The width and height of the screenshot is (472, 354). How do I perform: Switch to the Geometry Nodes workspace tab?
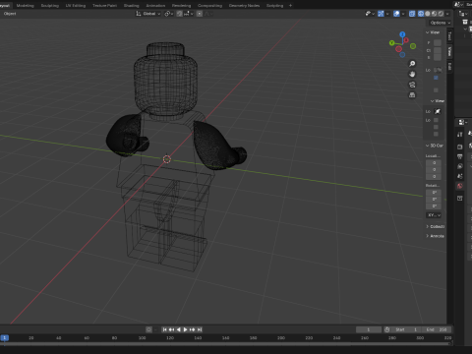pos(244,5)
